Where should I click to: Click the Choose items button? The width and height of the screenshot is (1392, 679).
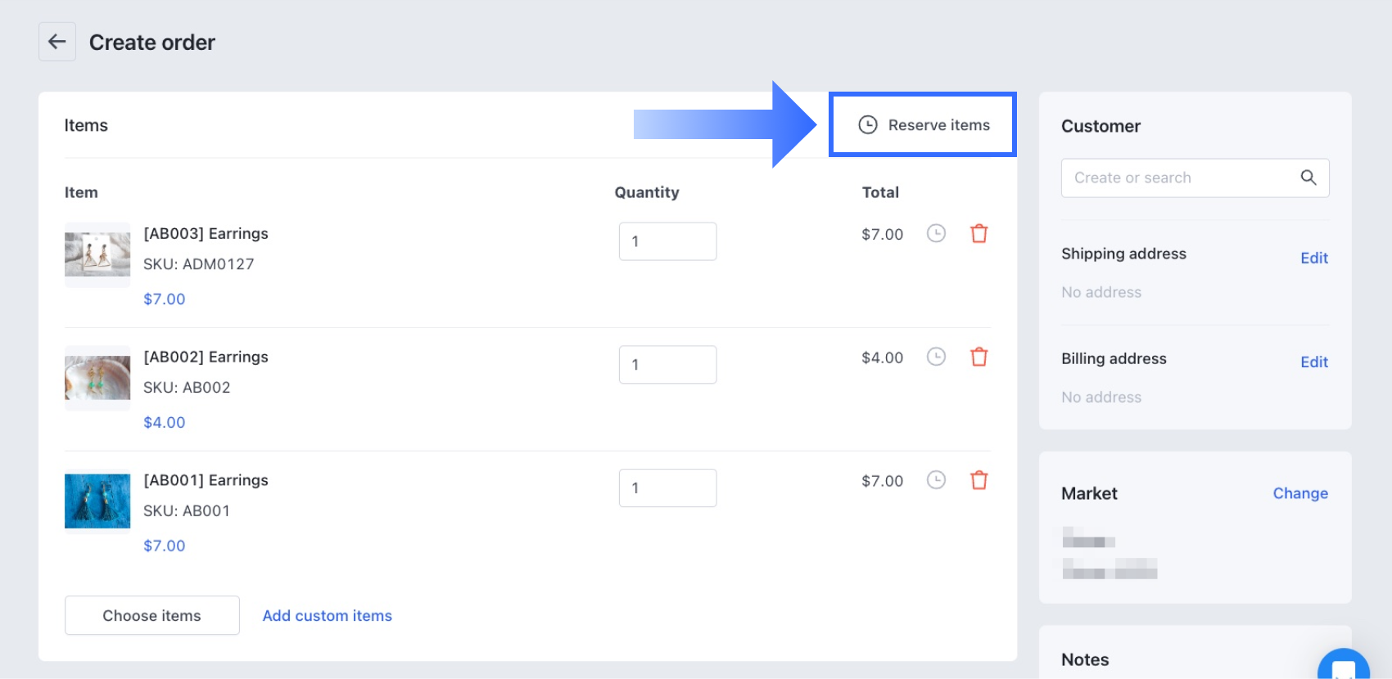152,615
